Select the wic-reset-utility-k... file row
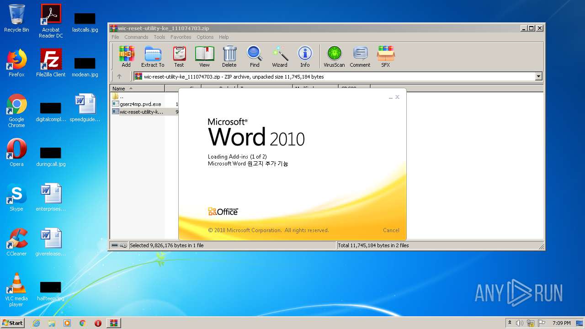Screen dimensions: 585x329 [x=144, y=111]
